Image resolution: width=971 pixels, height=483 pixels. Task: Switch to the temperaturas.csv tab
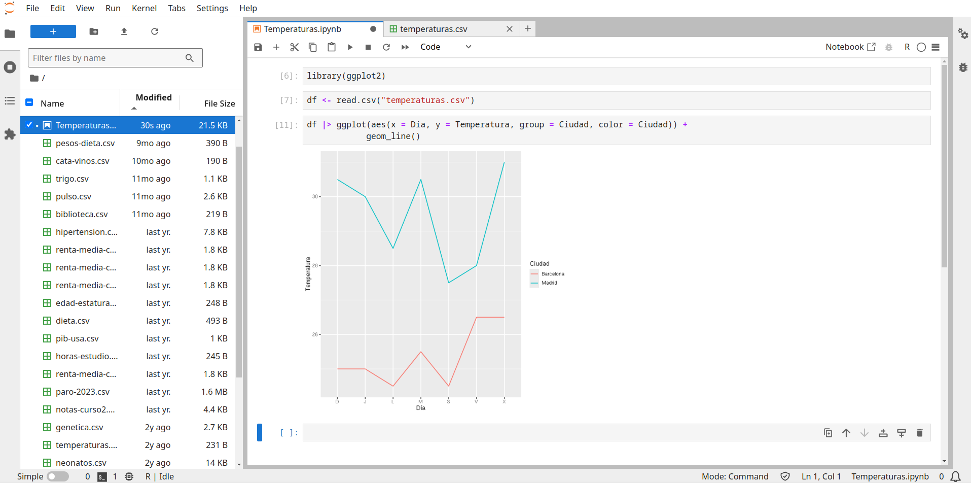pyautogui.click(x=433, y=29)
